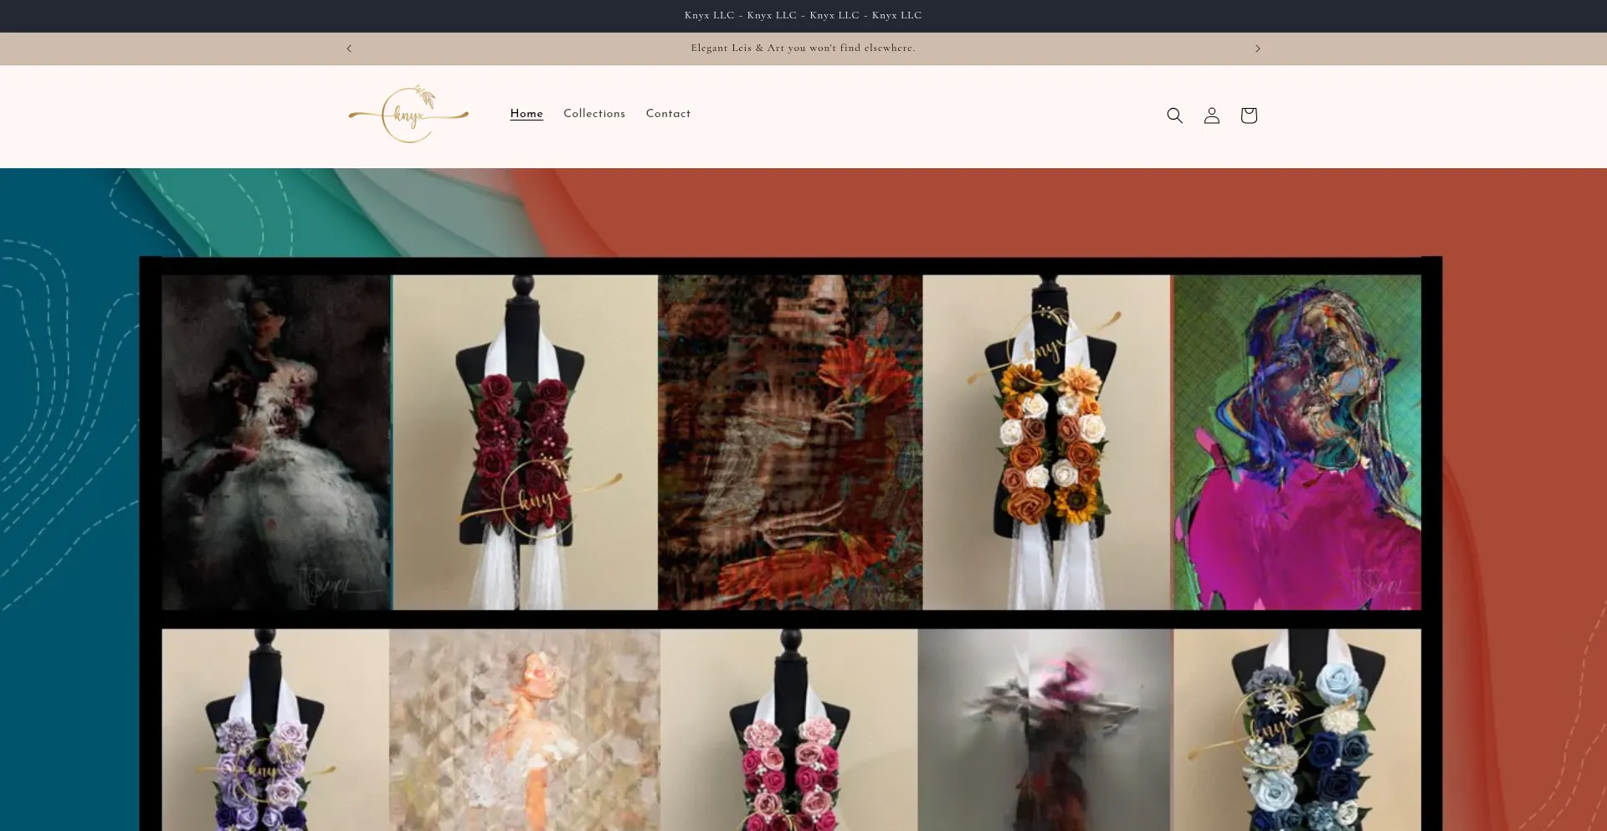Go to the Home menu item
The width and height of the screenshot is (1607, 831).
(x=526, y=114)
